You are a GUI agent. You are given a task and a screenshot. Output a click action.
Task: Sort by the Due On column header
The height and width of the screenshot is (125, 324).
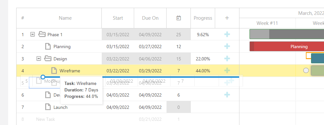[150, 18]
